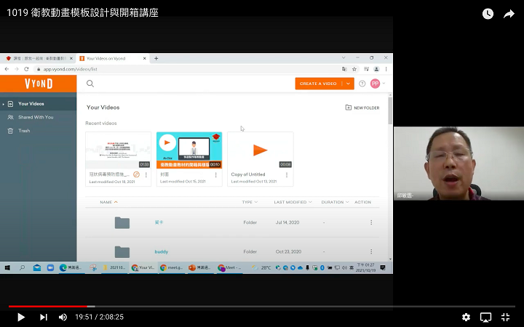The image size is (524, 327).
Task: Open the 賀卡 folder link
Action: click(x=159, y=222)
